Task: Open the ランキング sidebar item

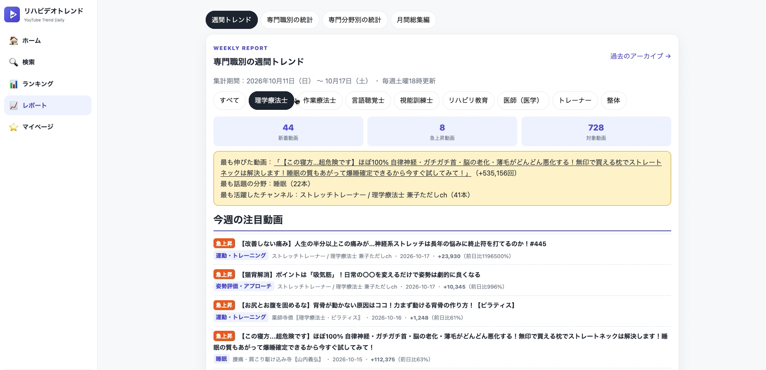Action: pos(48,84)
